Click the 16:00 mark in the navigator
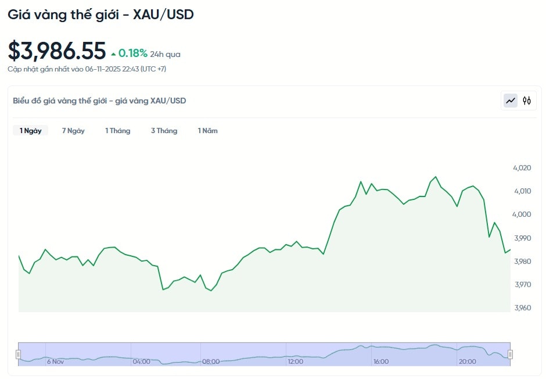The height and width of the screenshot is (379, 546). [381, 362]
